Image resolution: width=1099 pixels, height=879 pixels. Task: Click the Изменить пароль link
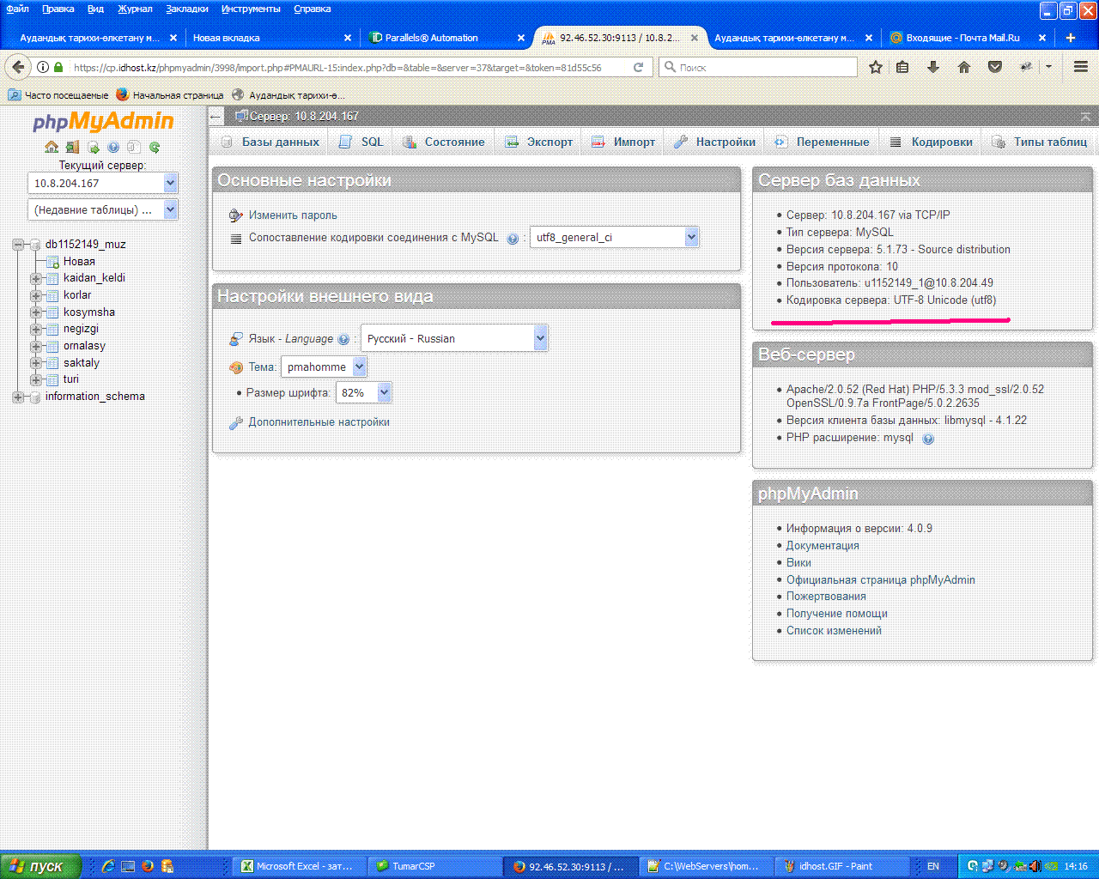pyautogui.click(x=293, y=215)
